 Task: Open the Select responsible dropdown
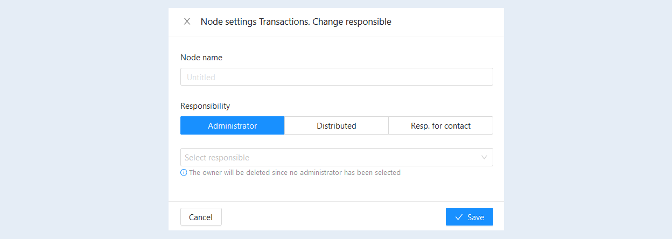[337, 157]
